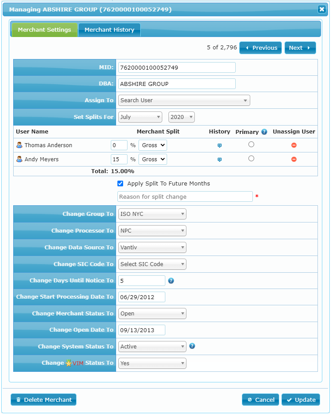This screenshot has width=332, height=415.
Task: Open the July month dropdown
Action: 140,117
